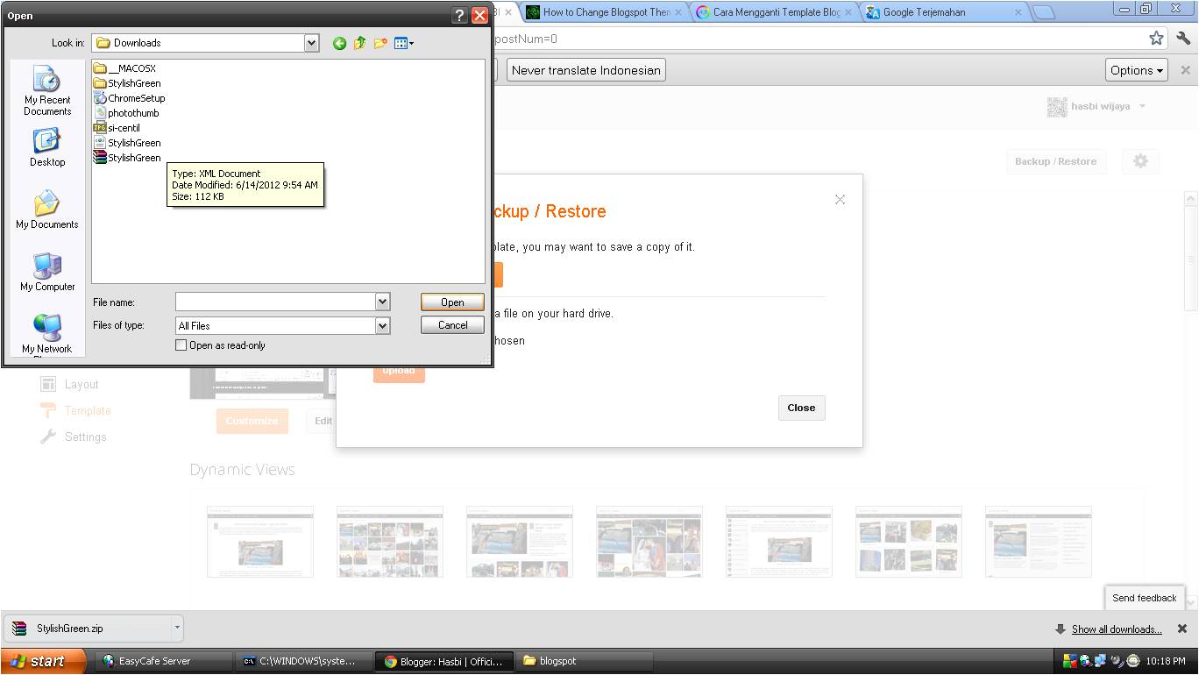The width and height of the screenshot is (1199, 675).
Task: Open a new Chrome tab
Action: tap(1043, 12)
